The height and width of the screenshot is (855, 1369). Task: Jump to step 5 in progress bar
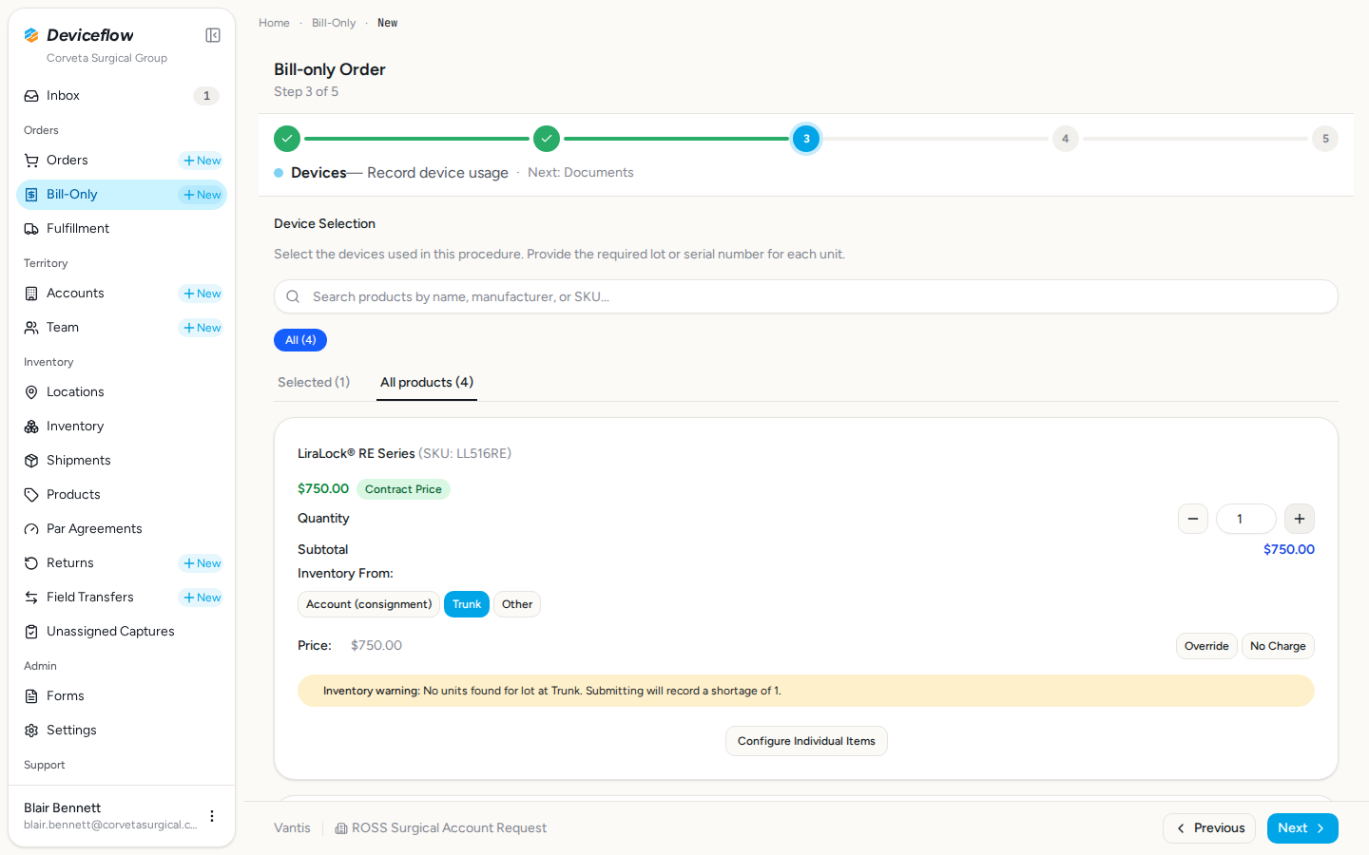point(1325,139)
